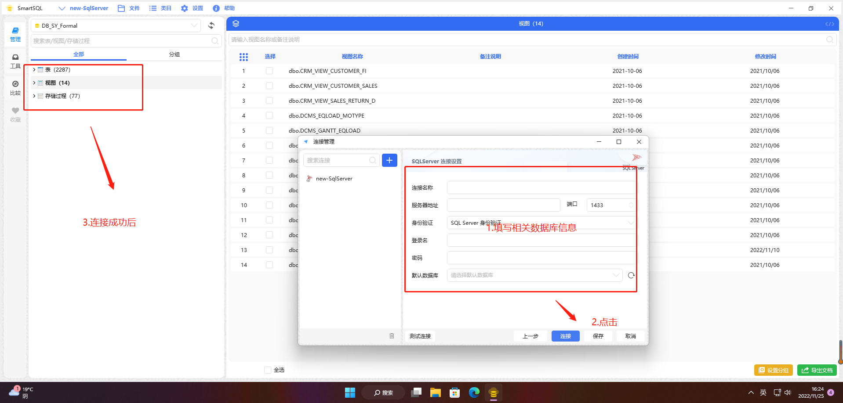Click the 测试连接 button
Viewport: 843px width, 403px height.
420,336
